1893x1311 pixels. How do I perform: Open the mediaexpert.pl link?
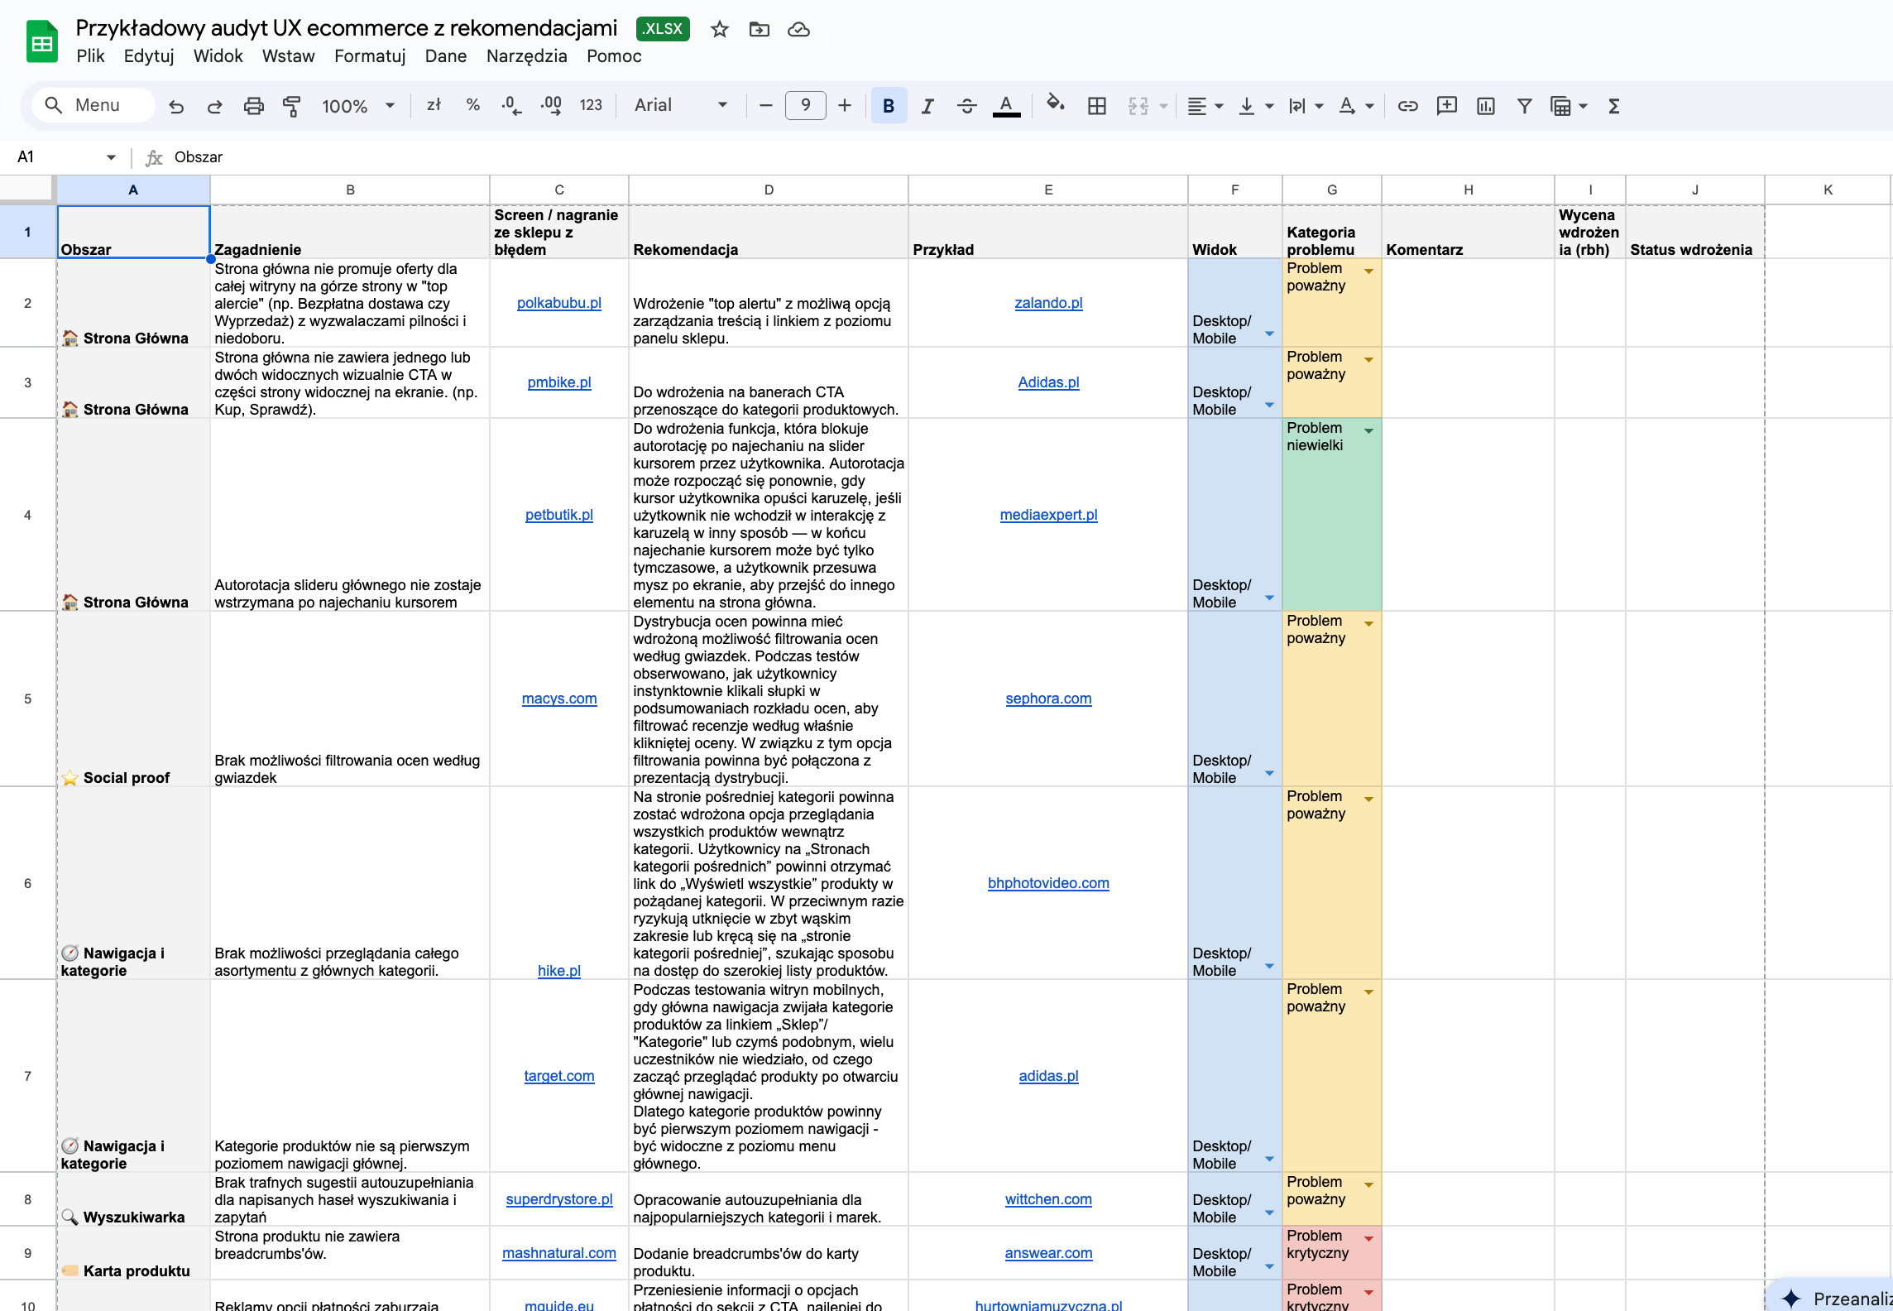(1048, 515)
